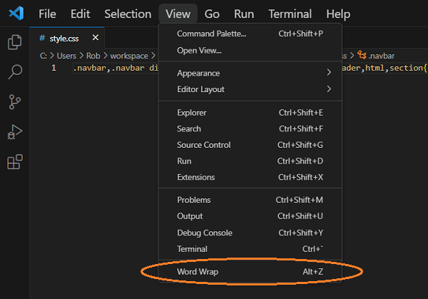This screenshot has width=428, height=299.
Task: Click the Users breadcrumb segment
Action: [x=66, y=56]
